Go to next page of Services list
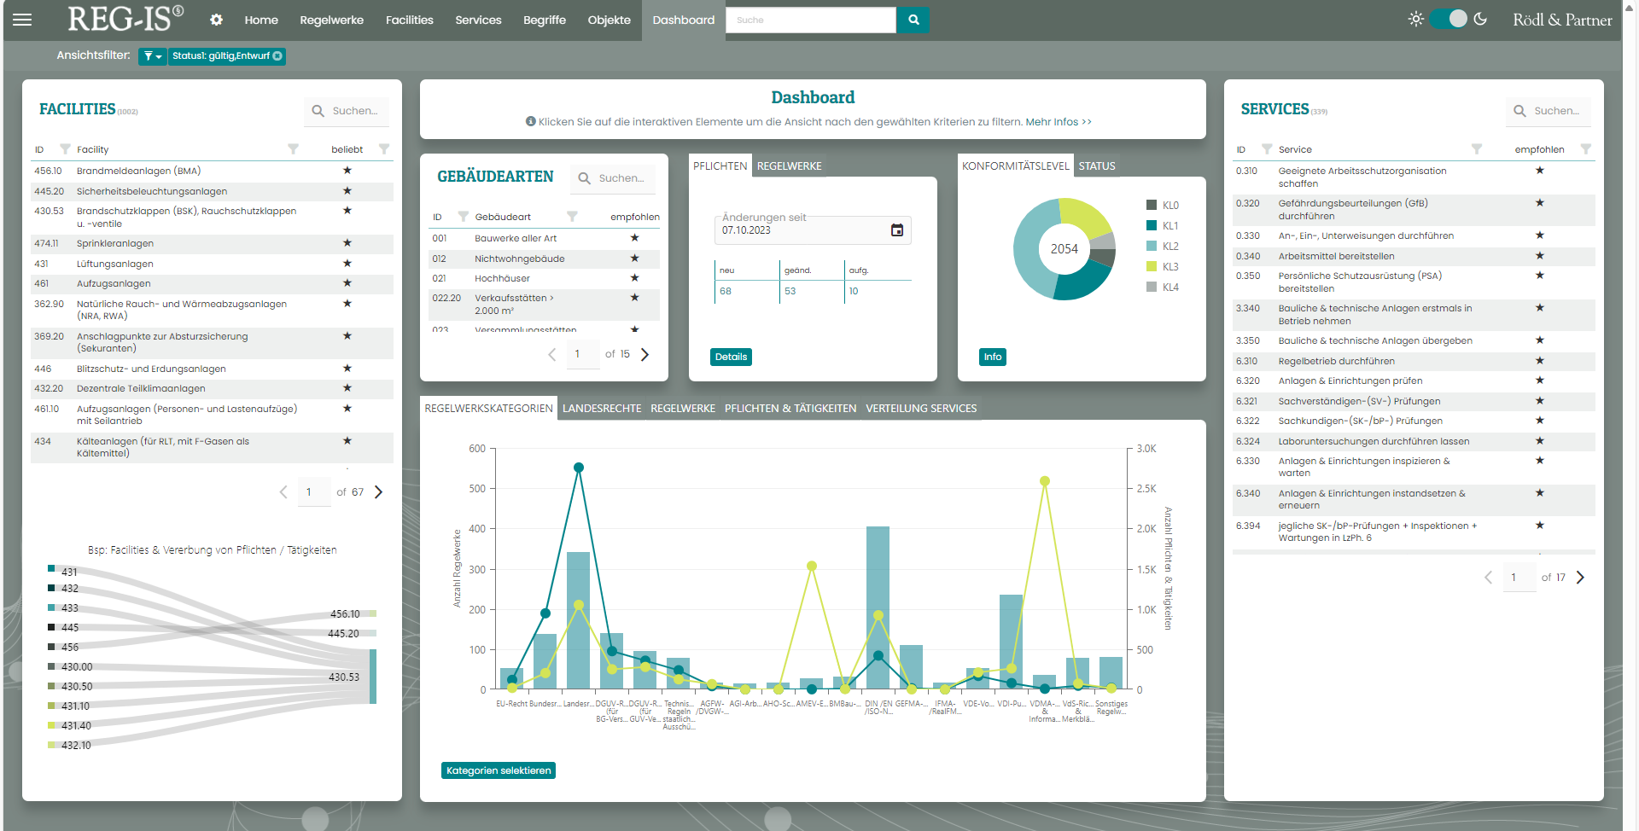The image size is (1639, 831). pyautogui.click(x=1580, y=578)
